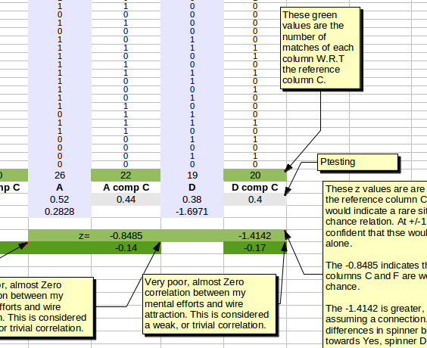This screenshot has width=427, height=348.
Task: Select the Ptesting comment box
Action: 358,163
